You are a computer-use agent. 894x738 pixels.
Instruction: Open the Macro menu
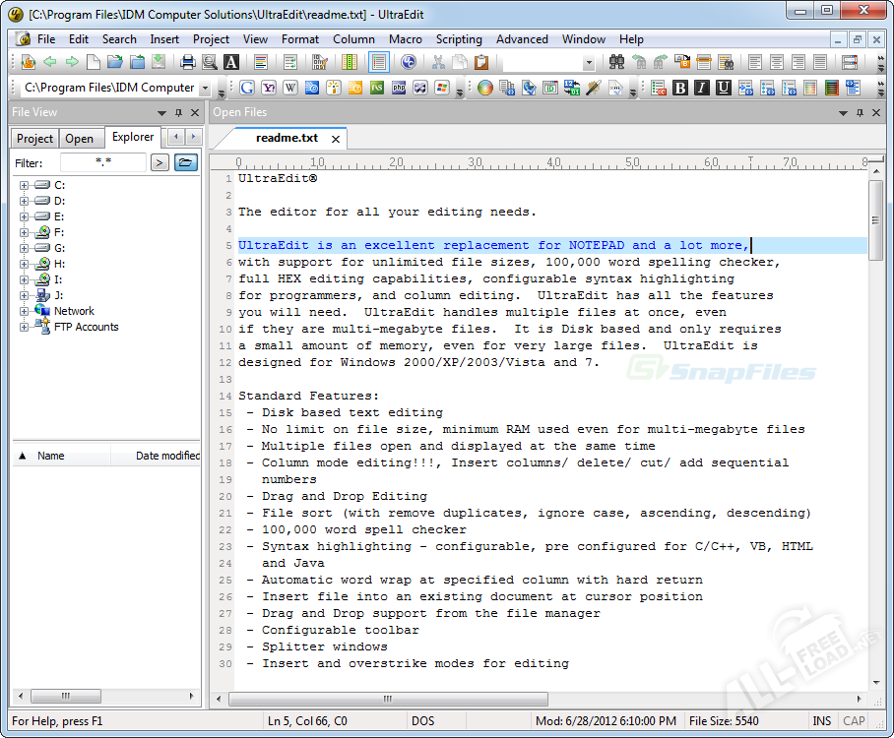(405, 39)
